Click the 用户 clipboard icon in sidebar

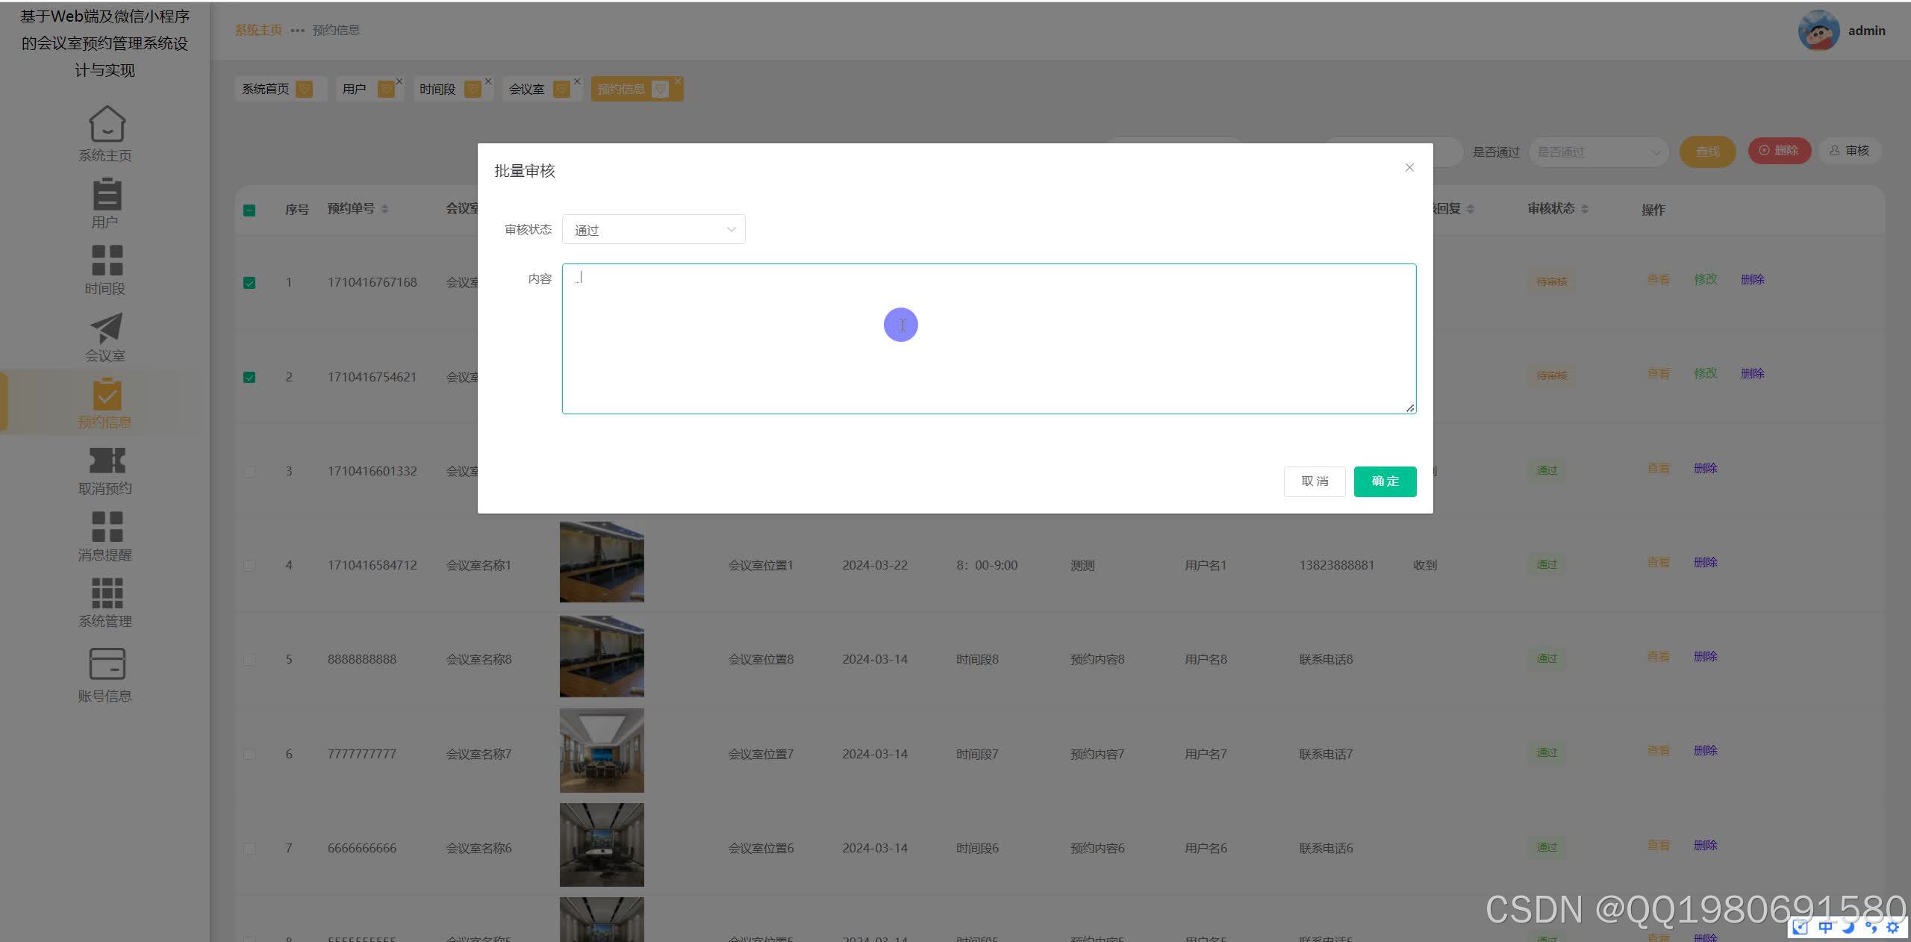tap(107, 194)
